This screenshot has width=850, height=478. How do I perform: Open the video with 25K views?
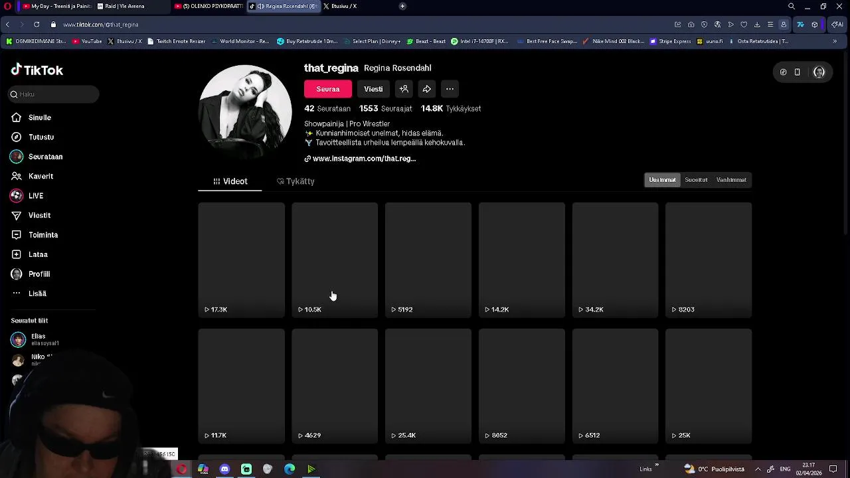click(709, 386)
